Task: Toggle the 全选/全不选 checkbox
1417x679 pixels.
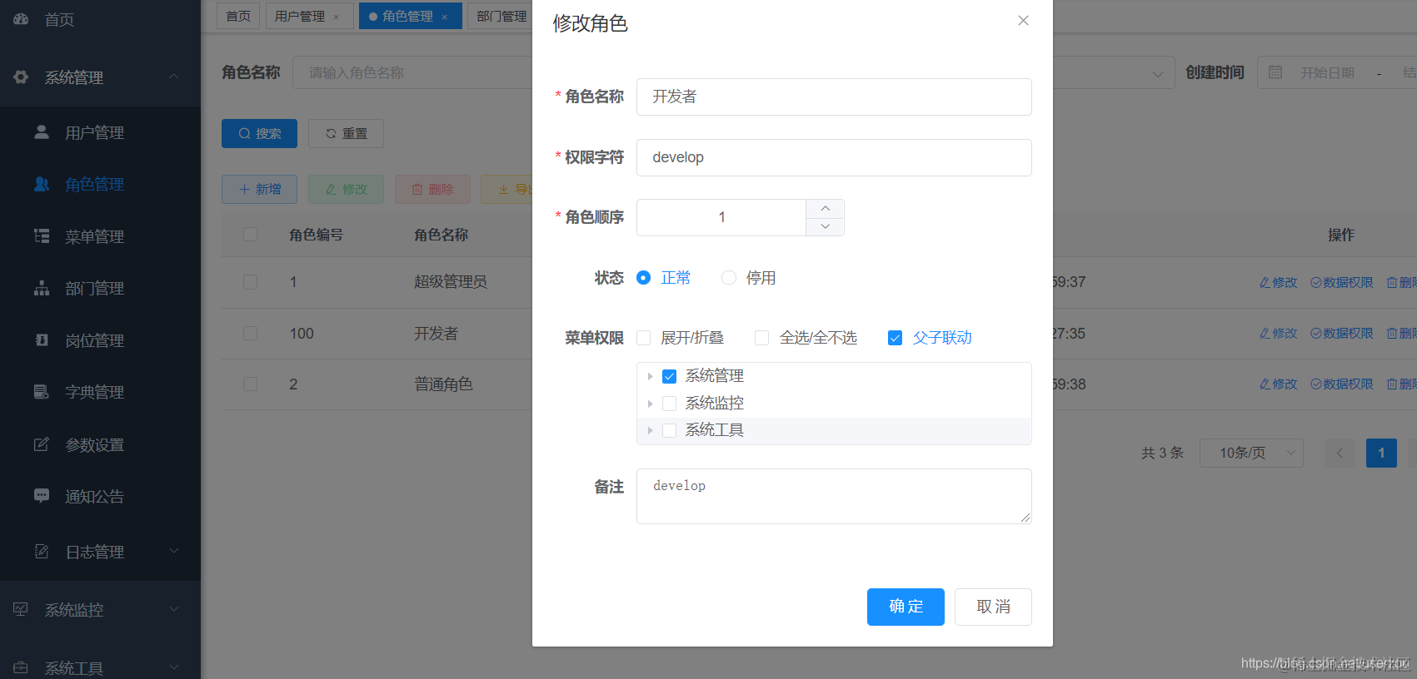Action: [761, 338]
